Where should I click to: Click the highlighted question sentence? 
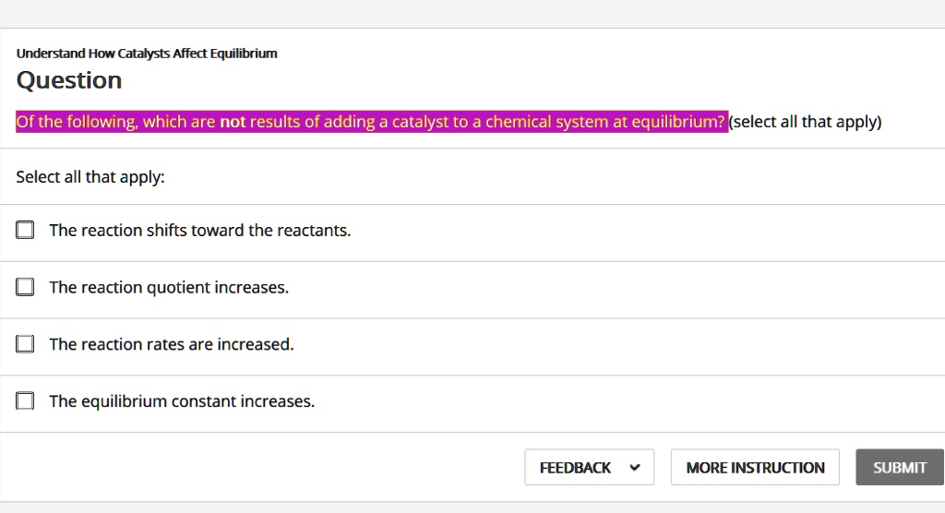[x=372, y=122]
